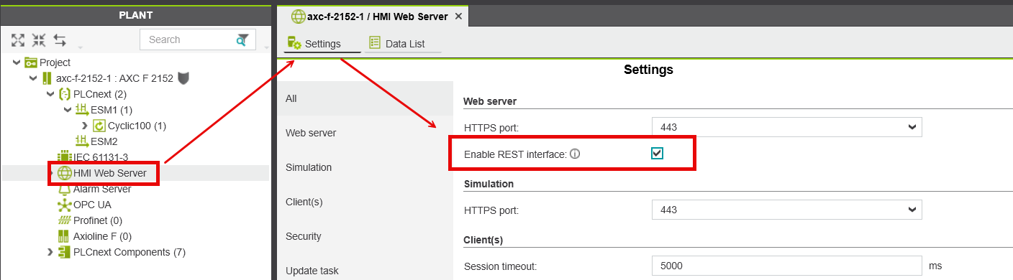Select the Profinet (0) tree item
The image size is (1013, 280).
98,220
